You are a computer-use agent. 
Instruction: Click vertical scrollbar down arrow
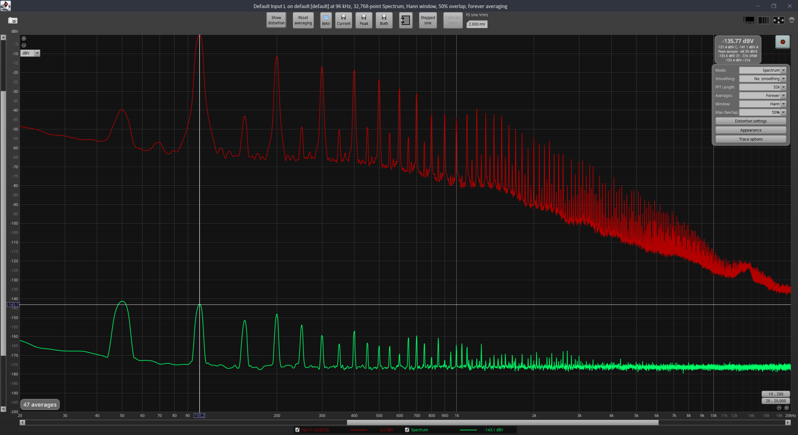[x=3, y=409]
